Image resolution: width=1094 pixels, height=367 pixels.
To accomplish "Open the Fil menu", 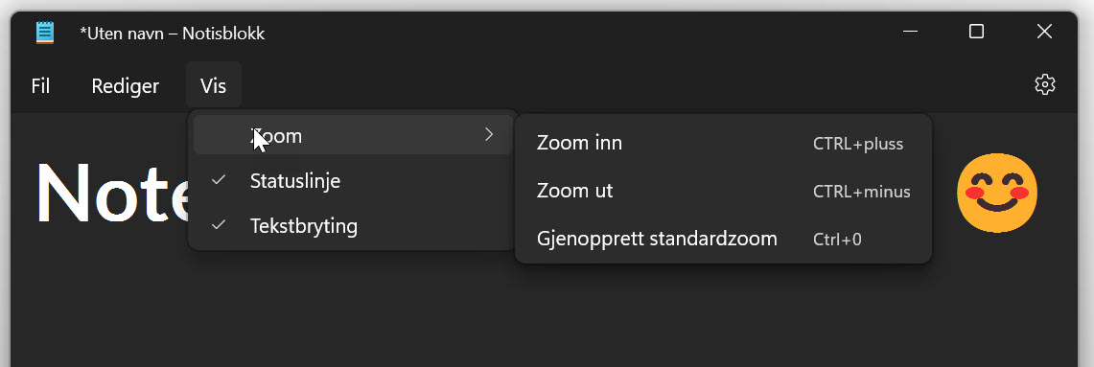I will [x=40, y=86].
